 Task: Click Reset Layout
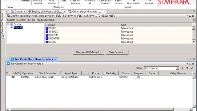point(118,2)
